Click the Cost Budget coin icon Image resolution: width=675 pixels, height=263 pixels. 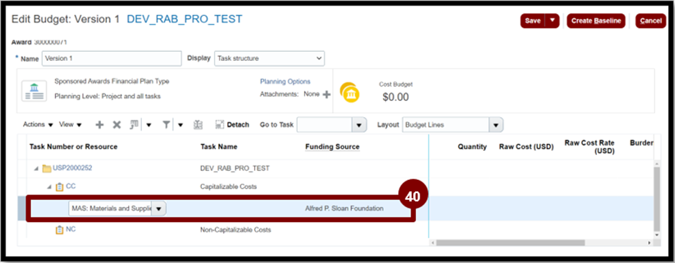349,91
